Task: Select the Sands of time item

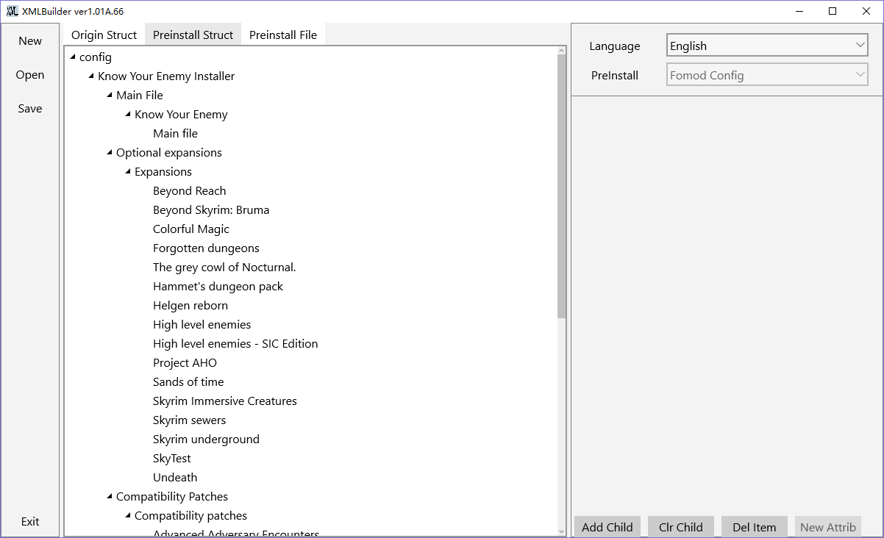Action: [x=188, y=382]
